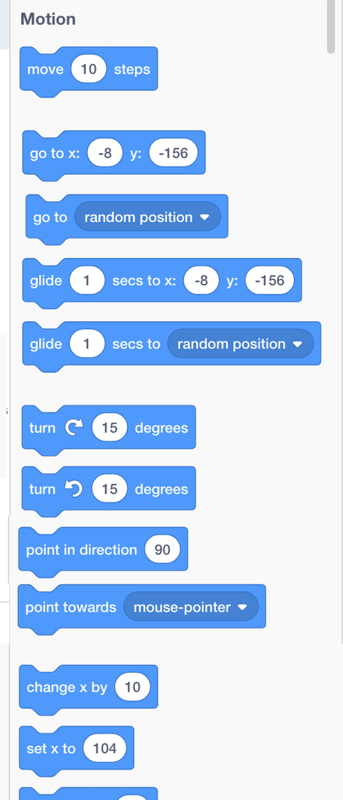Click the y value -156 in 'go to x' block
Image resolution: width=343 pixels, height=800 pixels.
(x=173, y=153)
